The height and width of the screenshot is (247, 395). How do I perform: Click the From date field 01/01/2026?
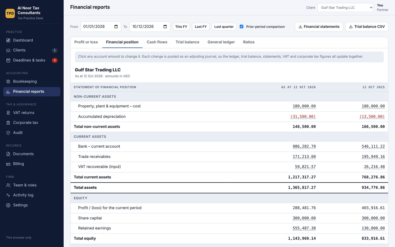pos(101,27)
